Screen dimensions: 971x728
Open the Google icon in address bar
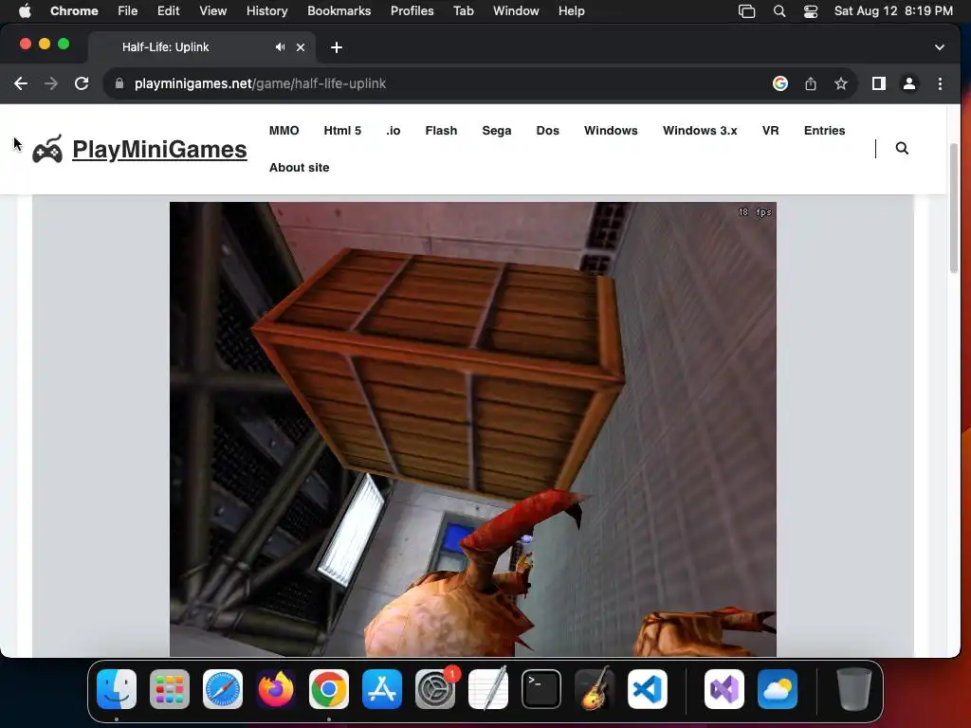[780, 83]
